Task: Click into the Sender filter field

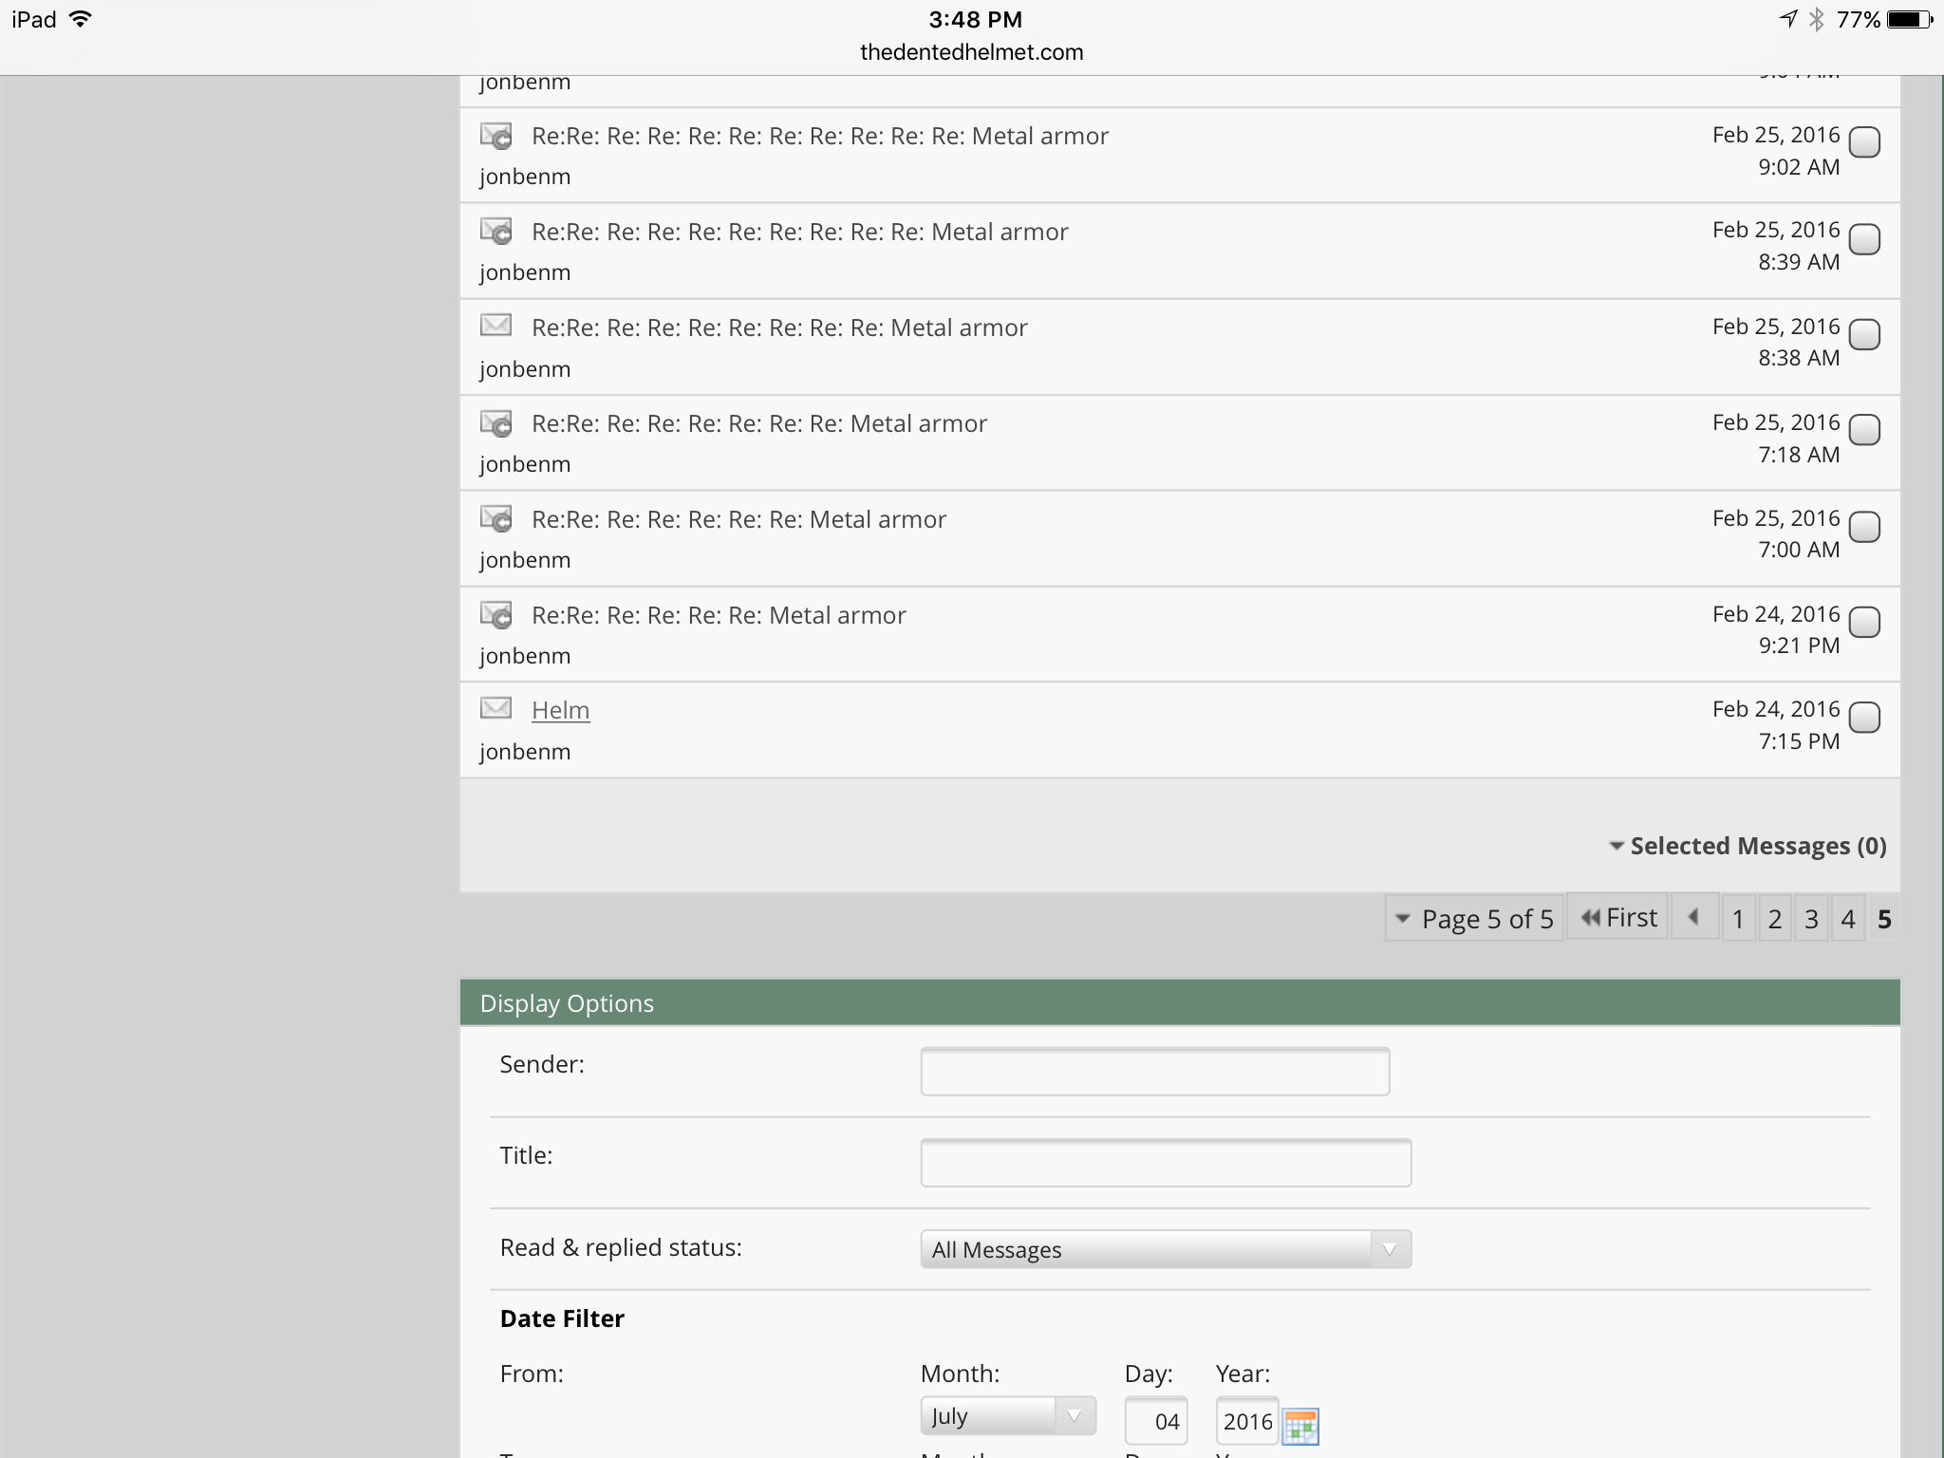Action: (1154, 1072)
